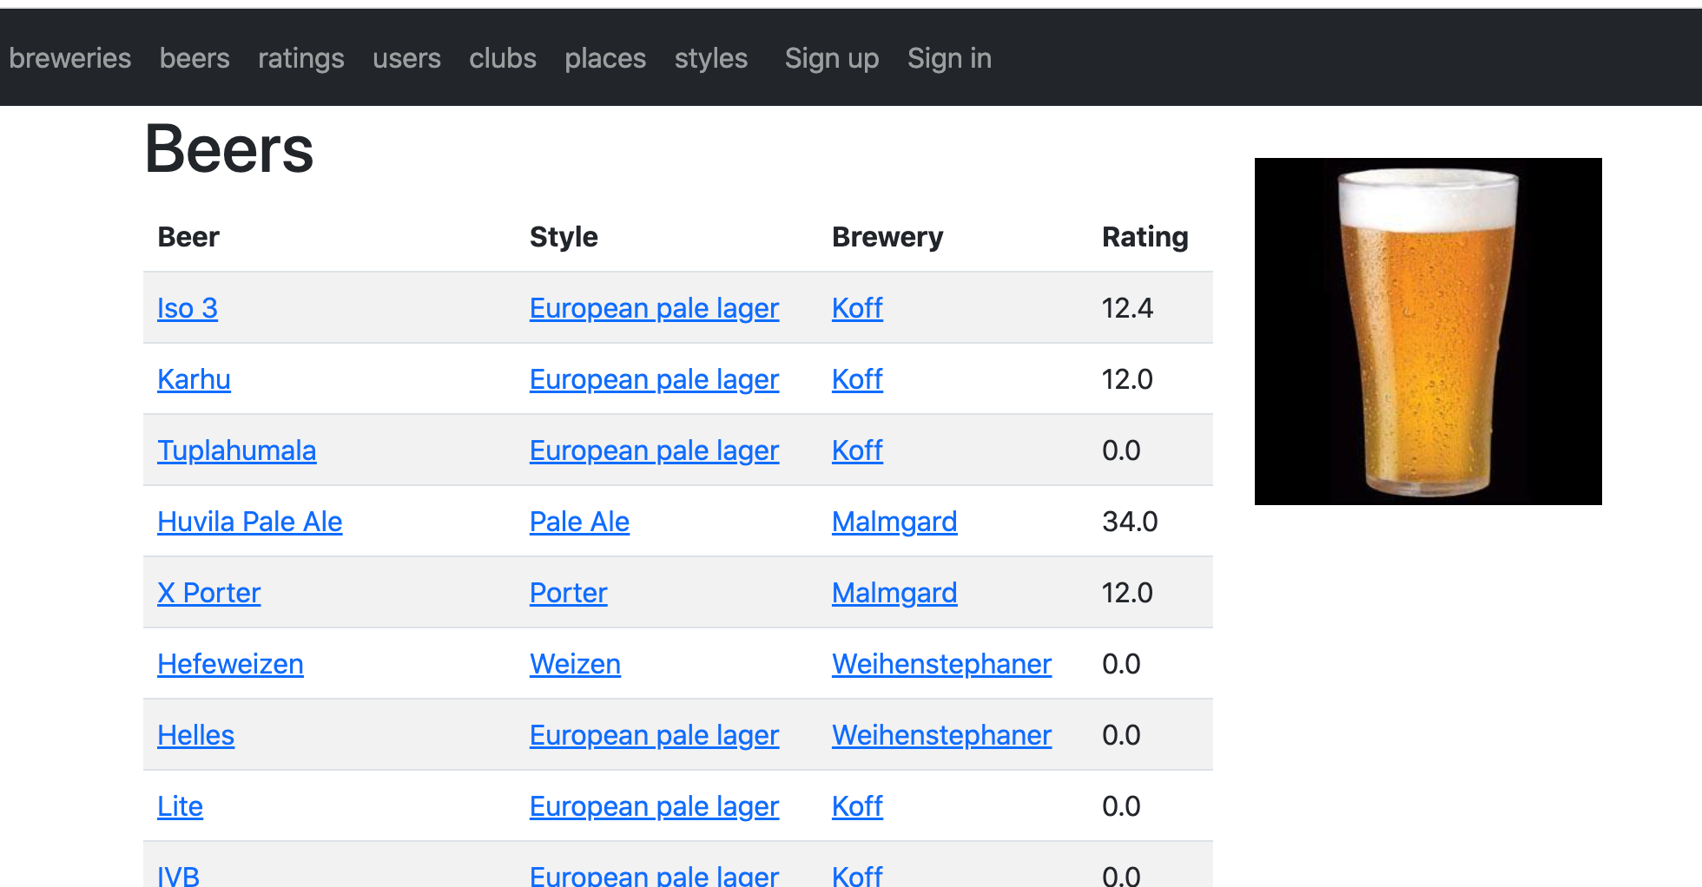Sort table by Brewery column header
1702x887 pixels.
(887, 237)
